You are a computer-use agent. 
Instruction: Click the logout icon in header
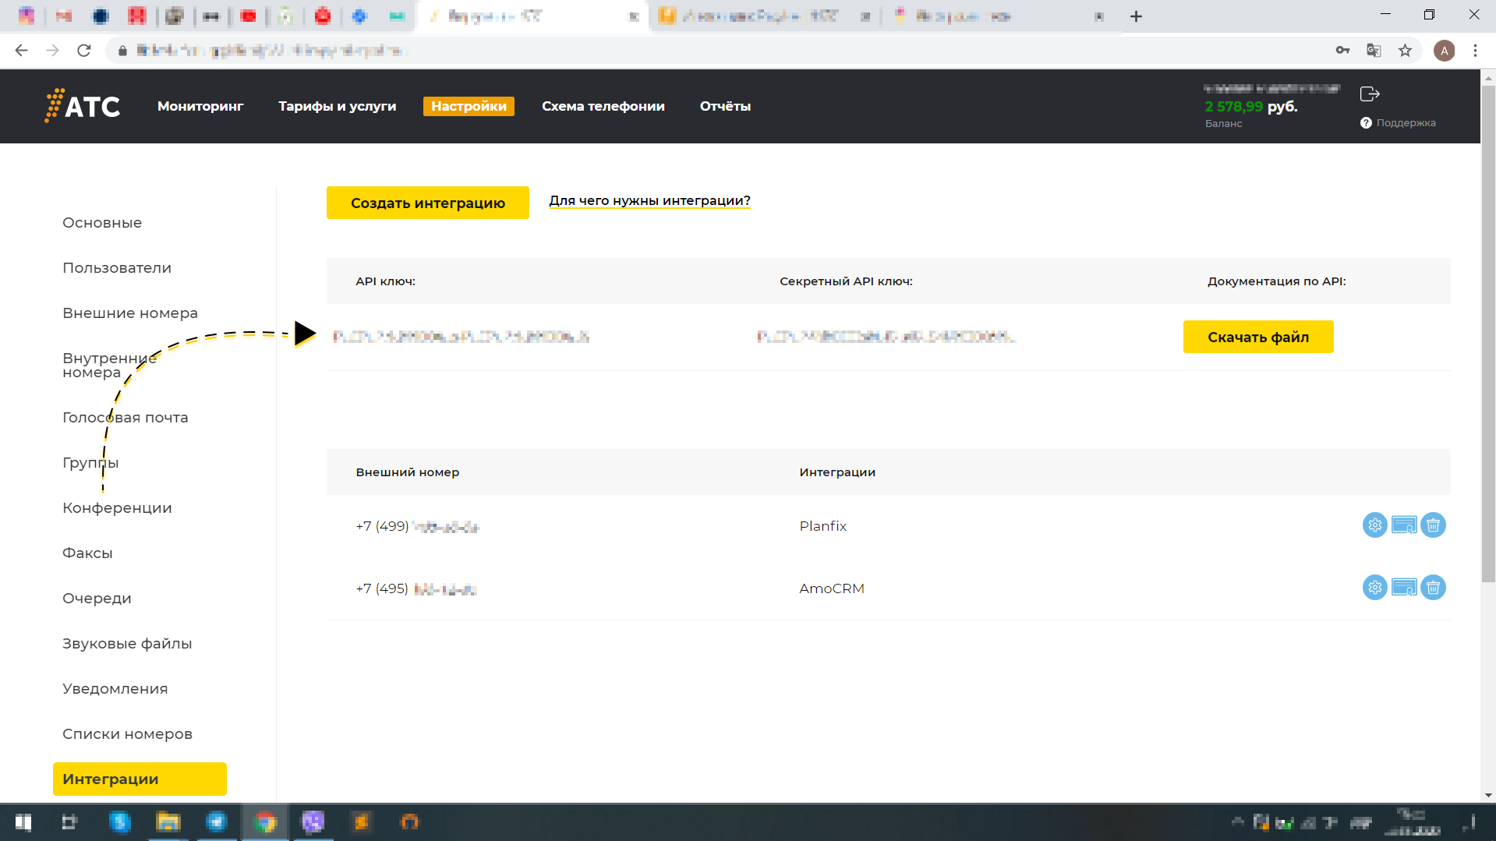(x=1370, y=94)
